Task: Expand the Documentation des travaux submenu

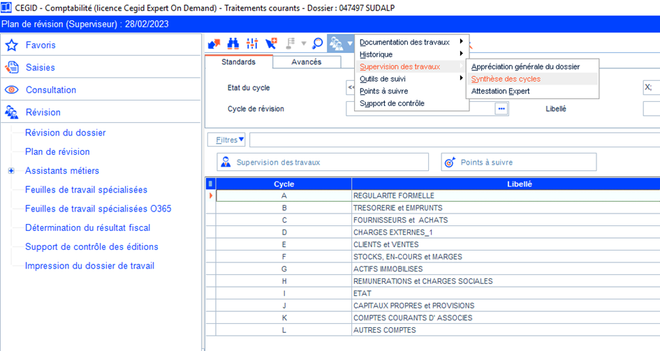Action: tap(411, 43)
